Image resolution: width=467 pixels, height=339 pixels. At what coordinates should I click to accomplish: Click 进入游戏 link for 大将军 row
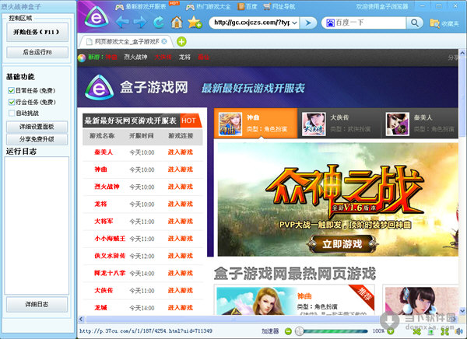tap(181, 221)
